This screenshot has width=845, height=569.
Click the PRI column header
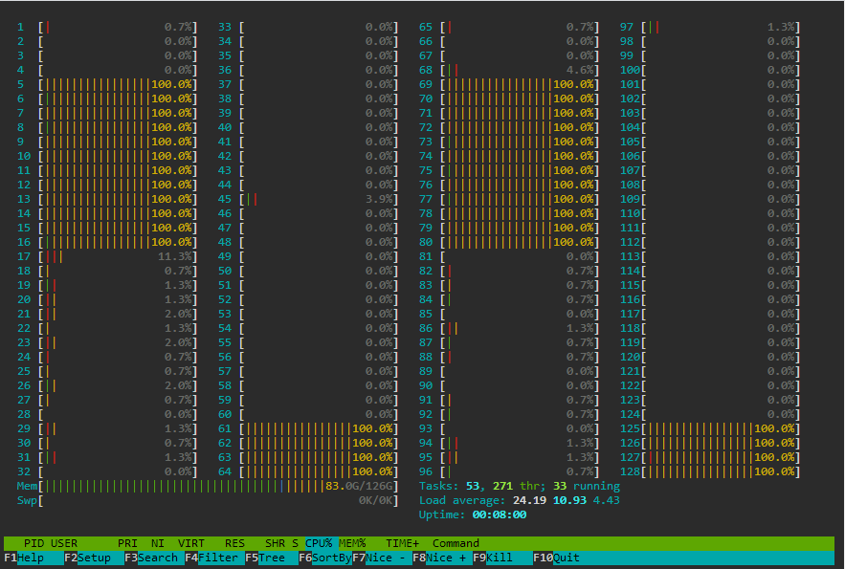tap(127, 543)
